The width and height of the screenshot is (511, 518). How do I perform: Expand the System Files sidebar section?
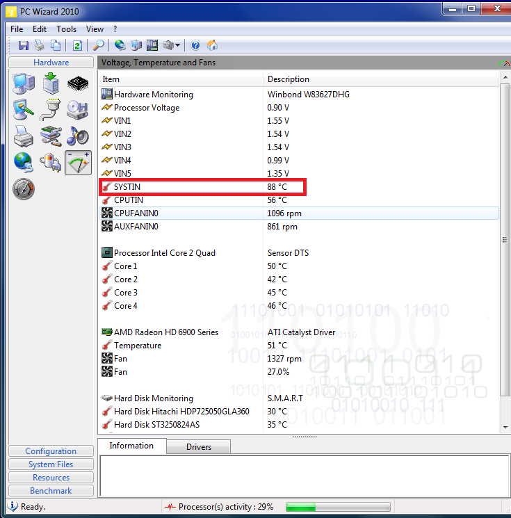[x=51, y=464]
